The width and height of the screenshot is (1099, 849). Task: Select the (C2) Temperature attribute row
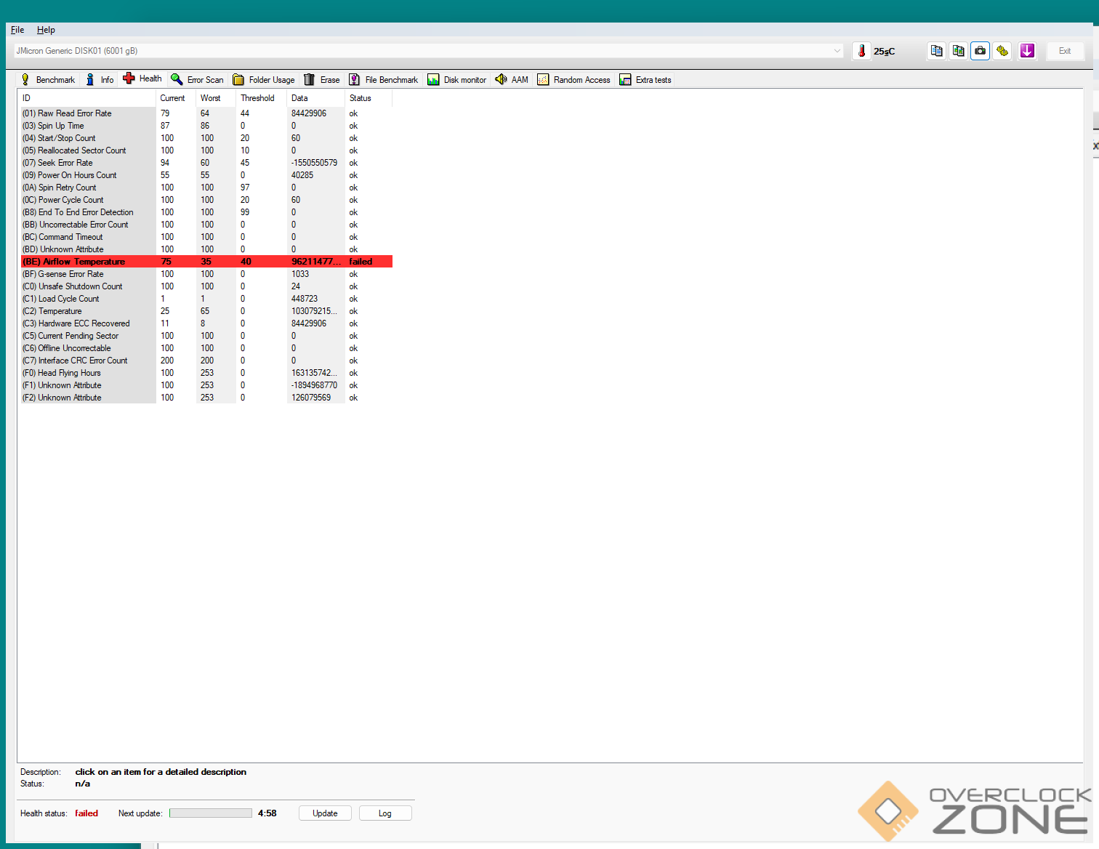(206, 311)
